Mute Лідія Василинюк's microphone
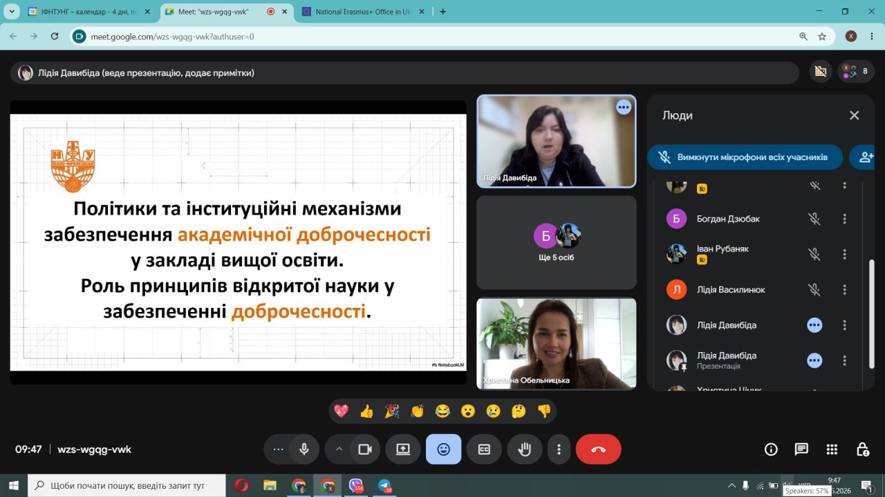Screen dimensions: 885x497 [814, 290]
